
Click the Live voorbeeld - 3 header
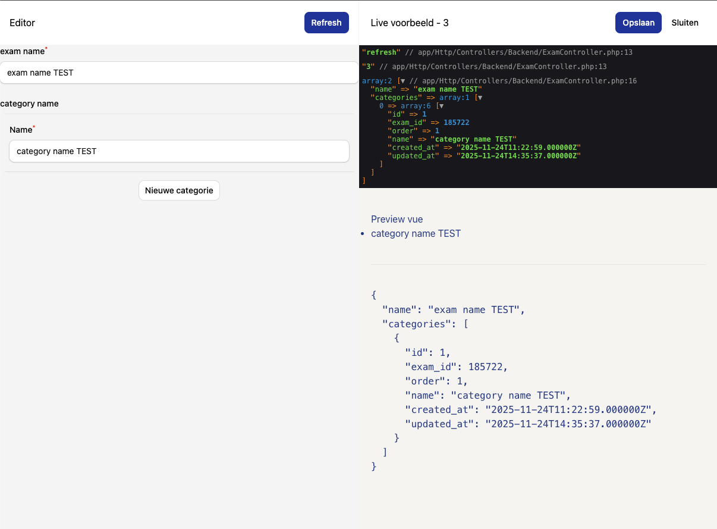[409, 23]
